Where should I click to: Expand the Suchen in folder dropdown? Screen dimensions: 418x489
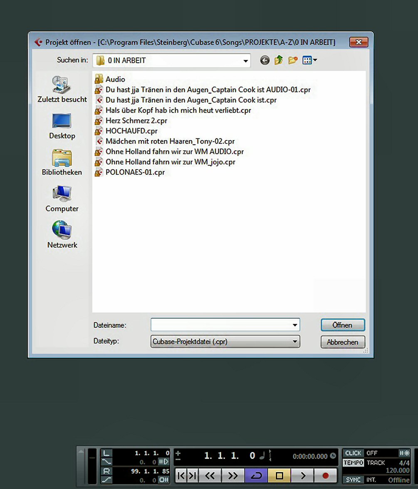[x=246, y=61]
